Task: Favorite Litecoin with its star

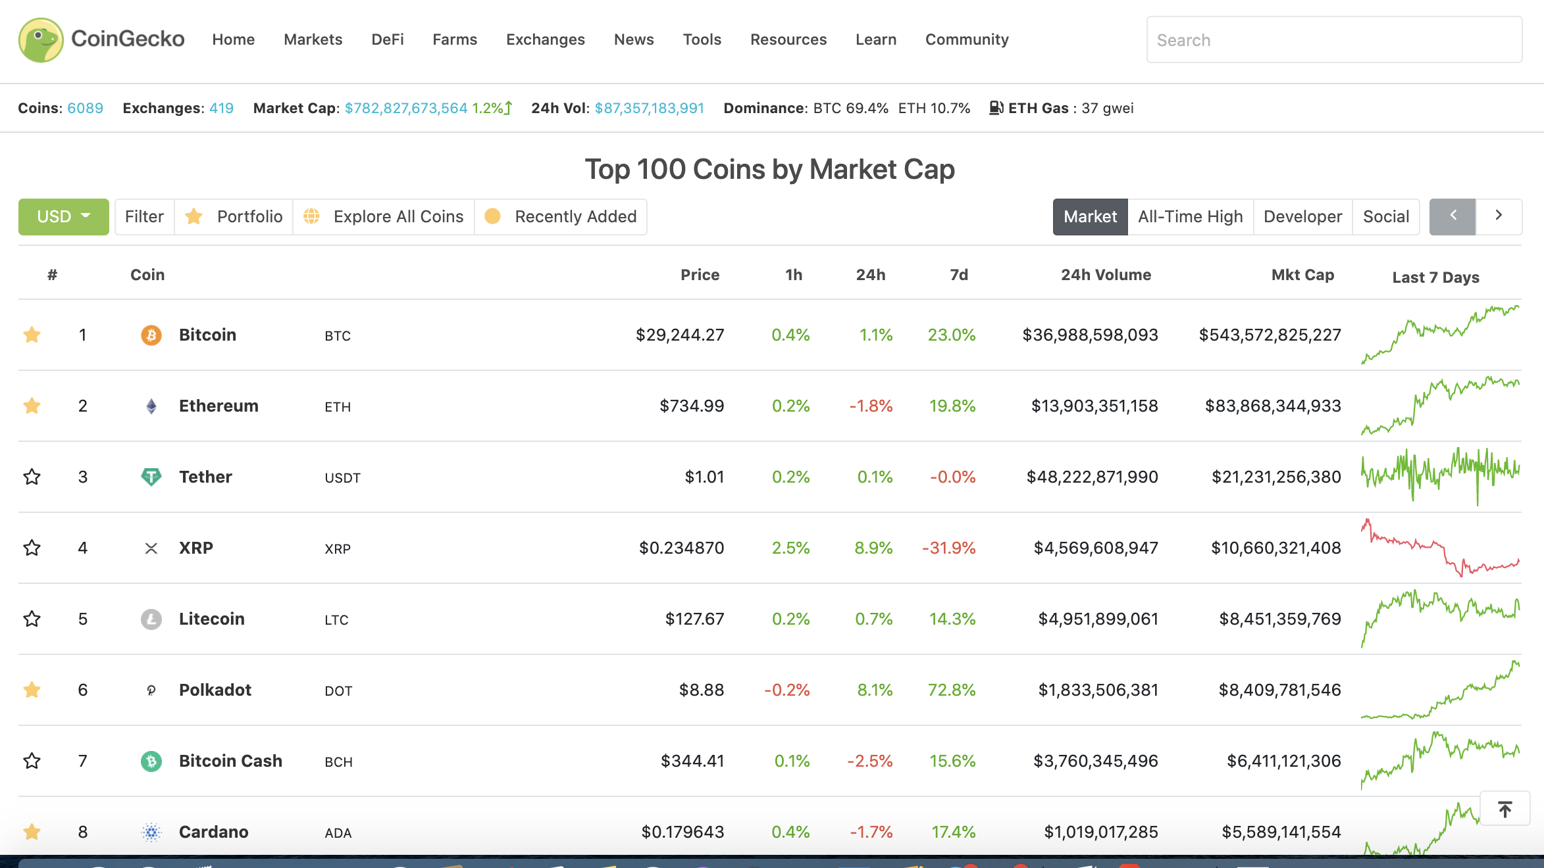Action: tap(32, 619)
